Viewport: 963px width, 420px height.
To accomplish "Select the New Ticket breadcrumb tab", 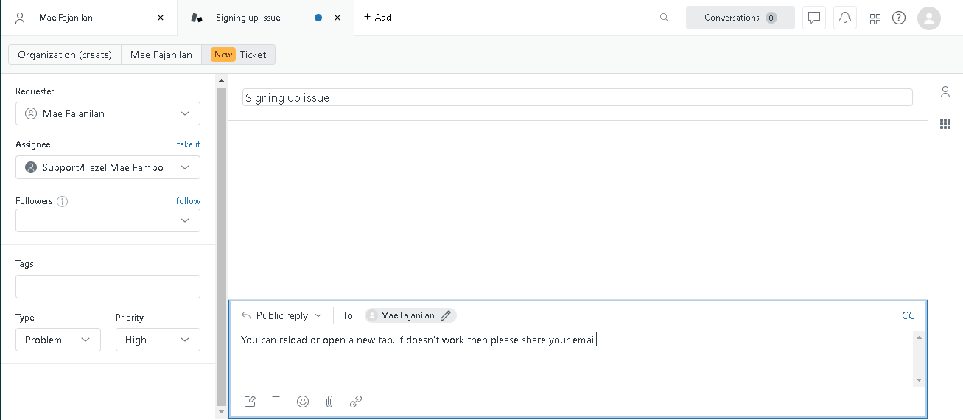I will [x=239, y=55].
